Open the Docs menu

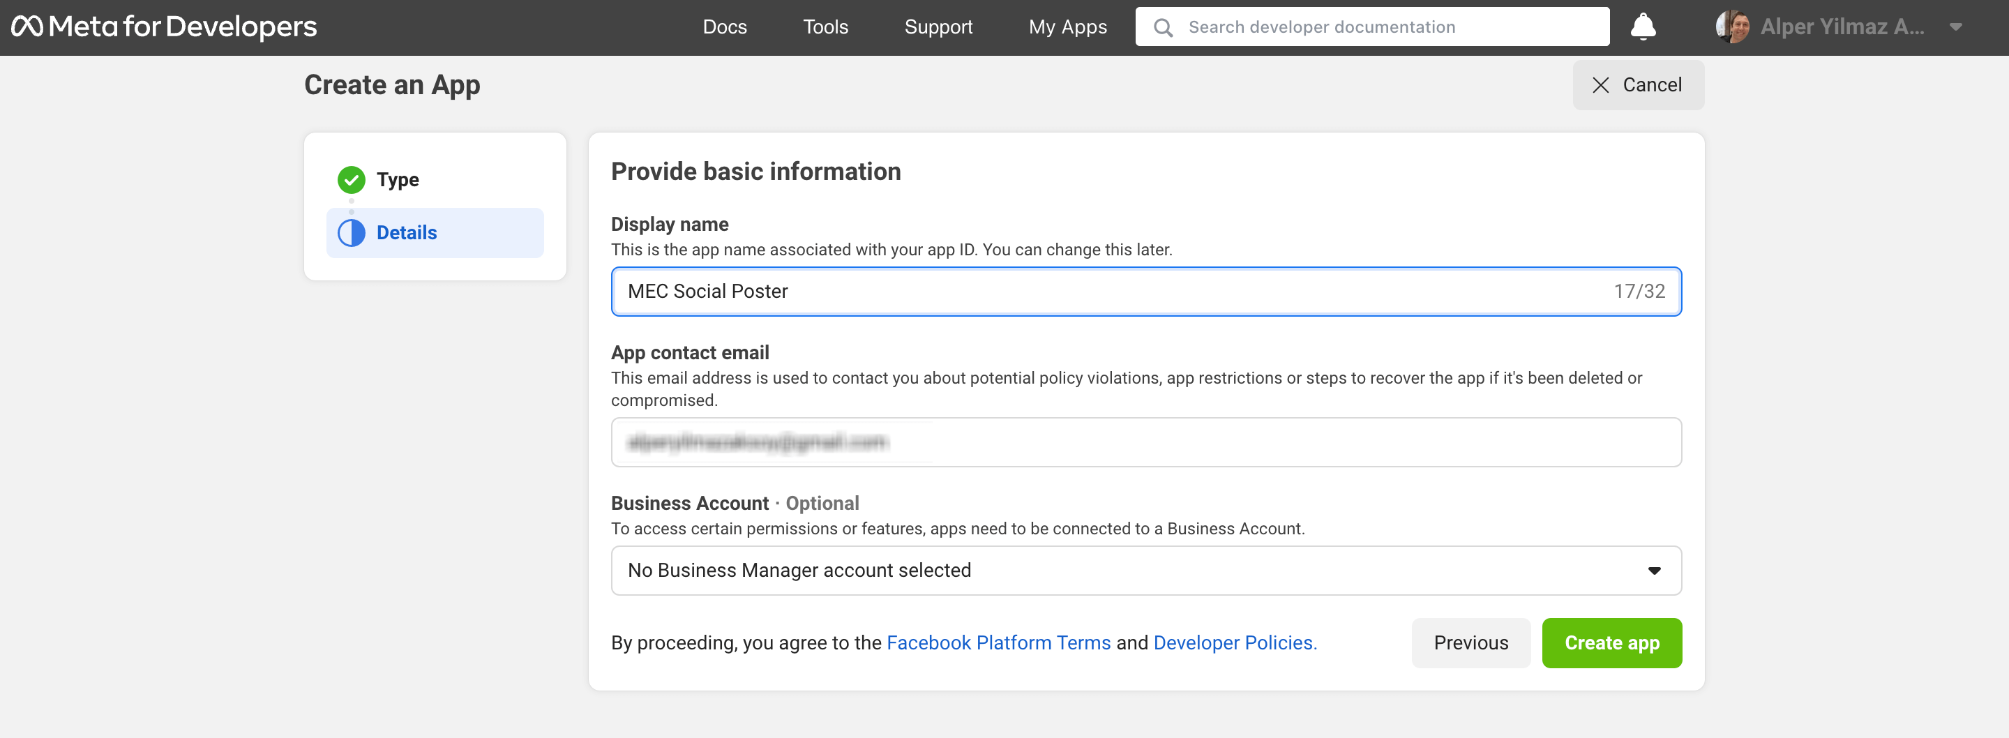coord(725,27)
